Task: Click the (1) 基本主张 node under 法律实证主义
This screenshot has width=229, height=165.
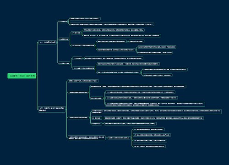Action: [x=76, y=33]
